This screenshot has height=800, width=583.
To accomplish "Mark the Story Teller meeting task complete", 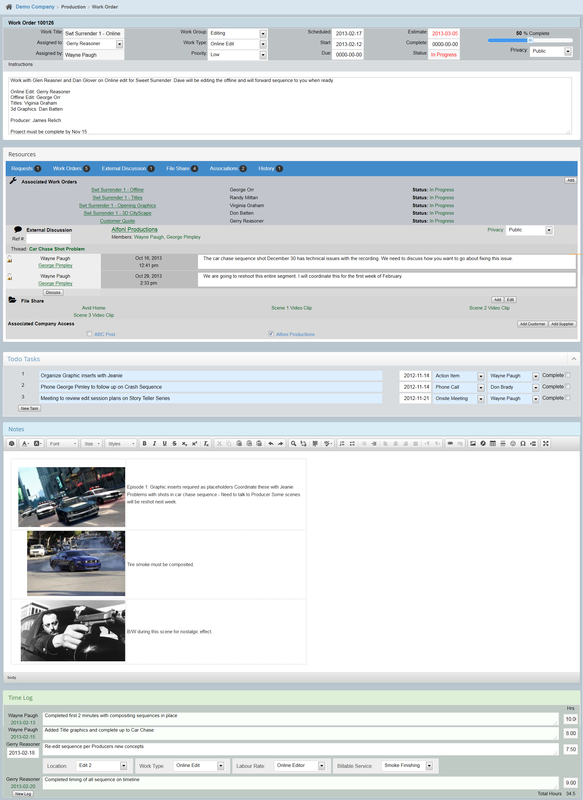I will (x=568, y=397).
